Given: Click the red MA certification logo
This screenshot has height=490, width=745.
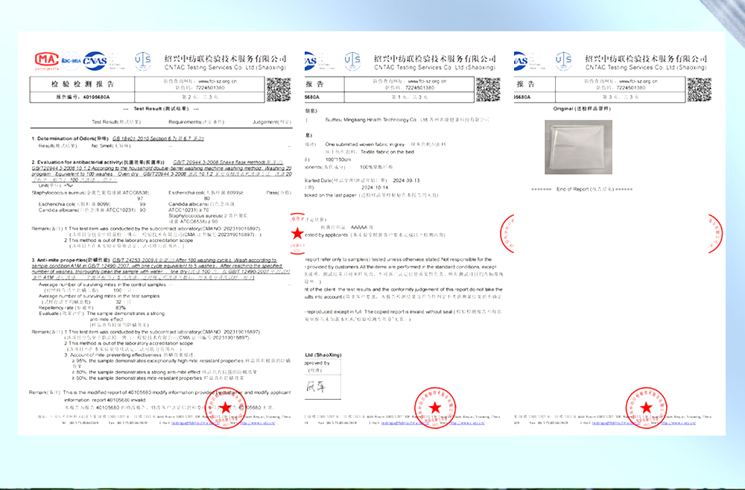Looking at the screenshot, I should point(47,60).
